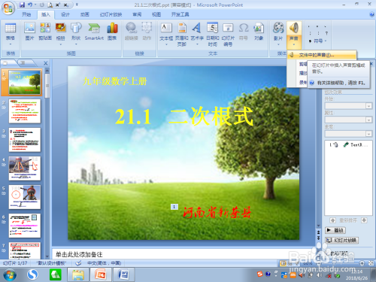Toggle the auto preview checkbox
This screenshot has width=376, height=282.
coord(327,253)
